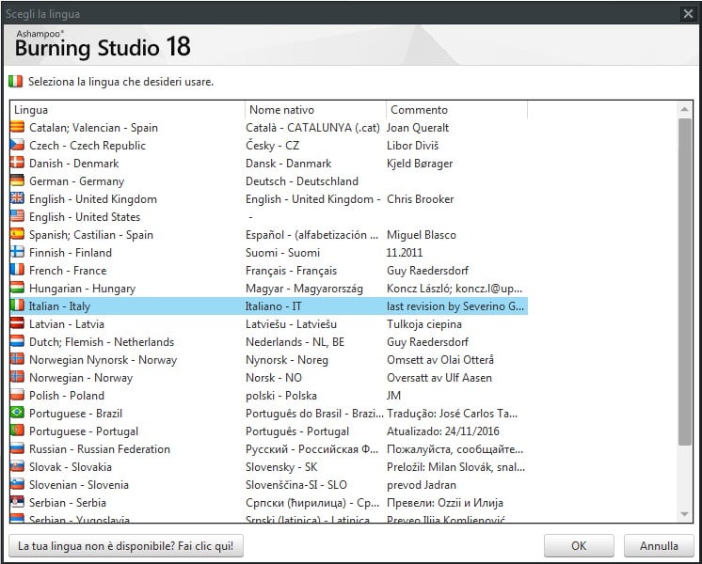The height and width of the screenshot is (564, 702).
Task: Click the Serbia flag icon
Action: pos(18,503)
